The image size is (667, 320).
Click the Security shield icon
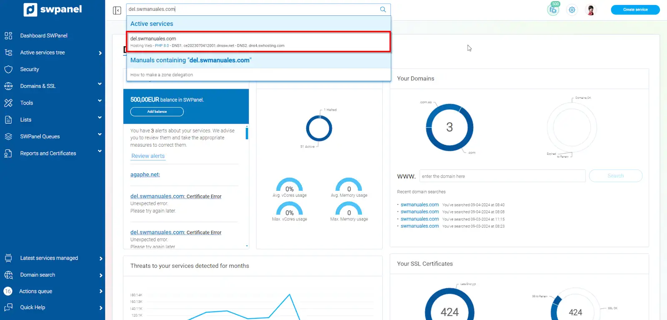(x=8, y=69)
